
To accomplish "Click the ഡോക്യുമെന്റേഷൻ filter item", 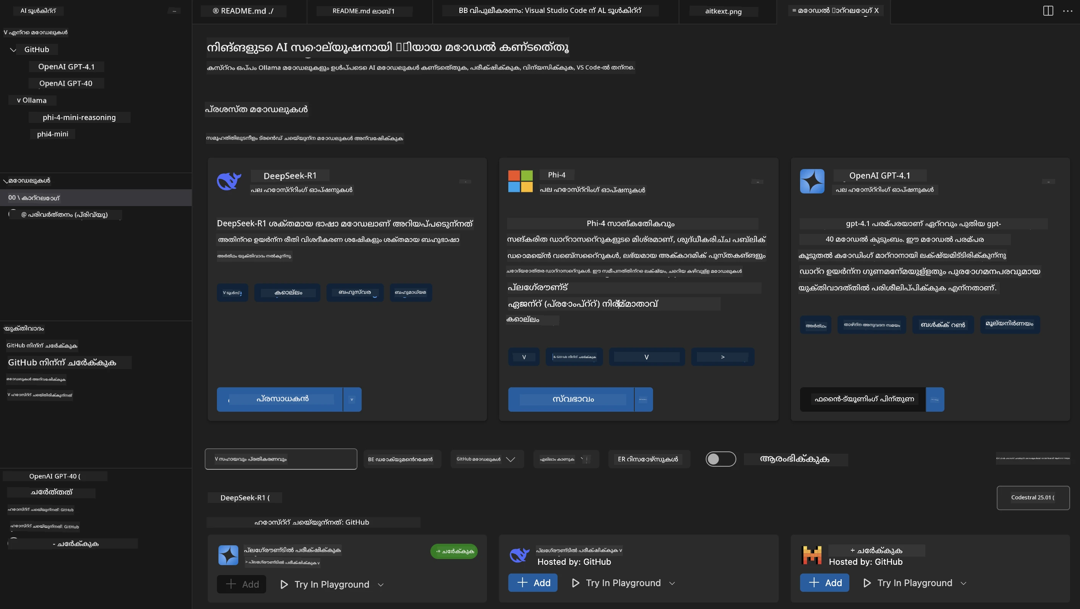I will (402, 459).
